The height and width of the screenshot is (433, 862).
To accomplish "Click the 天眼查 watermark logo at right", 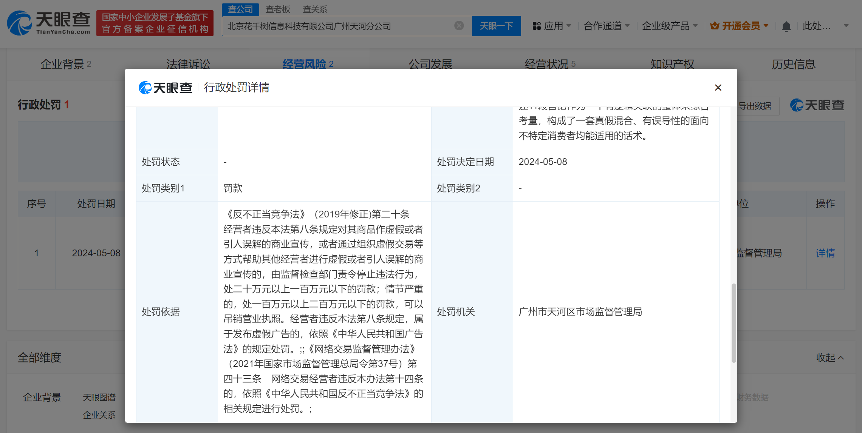I will (x=817, y=105).
